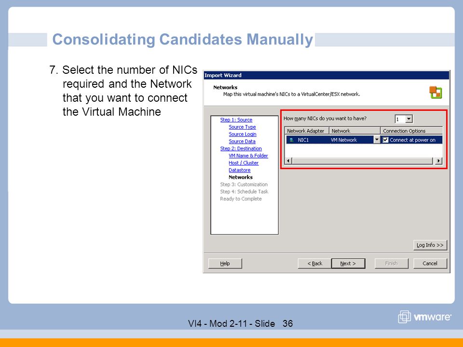Image resolution: width=463 pixels, height=347 pixels.
Task: Go to Datastore step
Action: [x=240, y=170]
